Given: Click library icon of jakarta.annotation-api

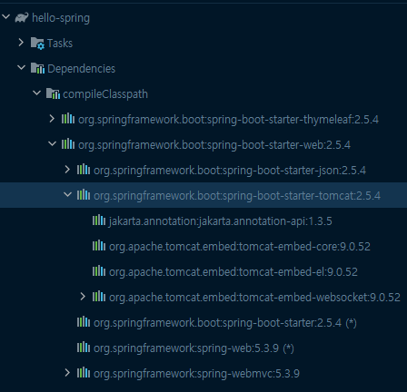Looking at the screenshot, I should (99, 220).
